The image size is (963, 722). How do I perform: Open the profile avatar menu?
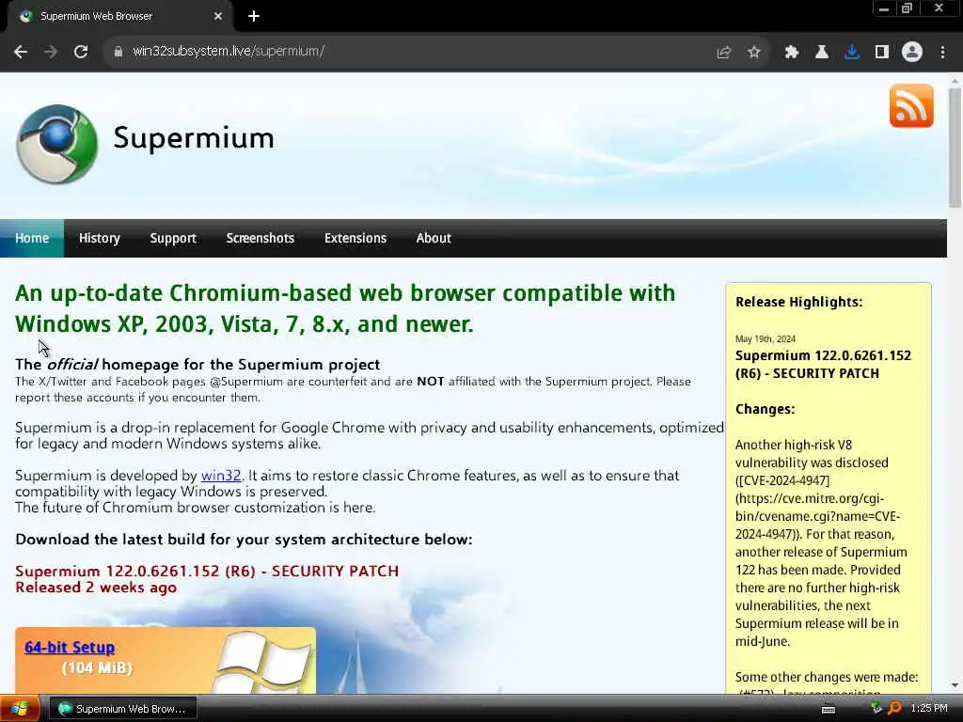click(912, 53)
